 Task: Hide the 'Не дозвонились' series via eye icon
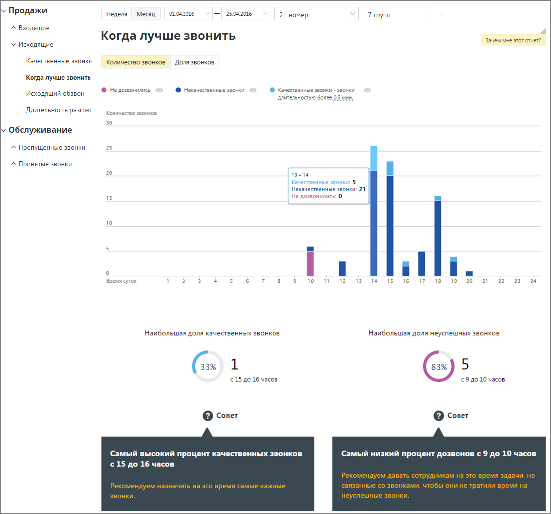159,90
